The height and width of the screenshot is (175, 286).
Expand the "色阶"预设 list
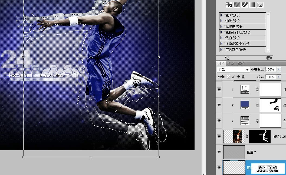click(221, 15)
